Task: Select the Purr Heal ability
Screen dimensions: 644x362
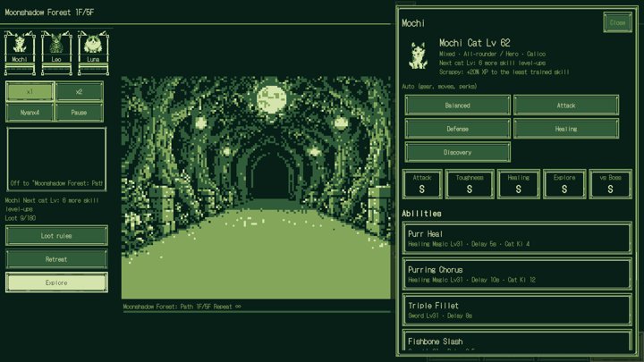Action: coord(517,238)
